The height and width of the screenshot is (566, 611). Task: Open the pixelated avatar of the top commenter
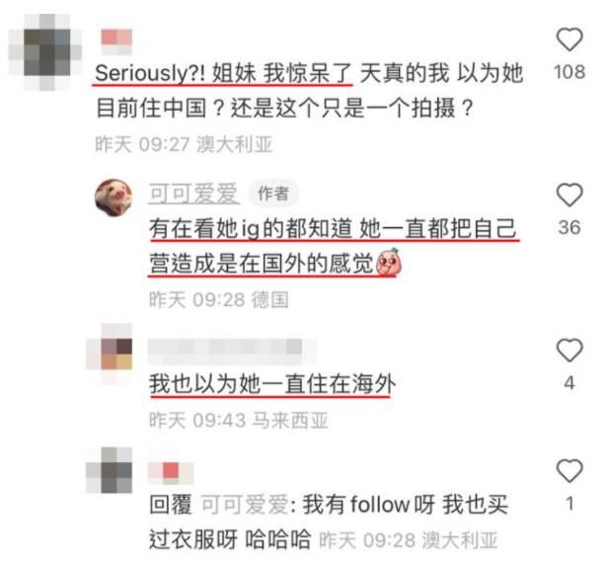[x=46, y=52]
